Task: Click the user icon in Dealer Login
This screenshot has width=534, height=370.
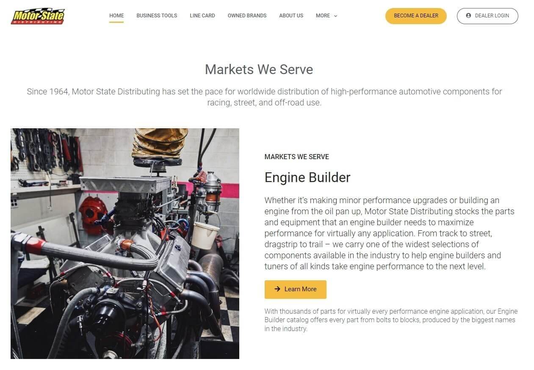Action: [x=468, y=16]
